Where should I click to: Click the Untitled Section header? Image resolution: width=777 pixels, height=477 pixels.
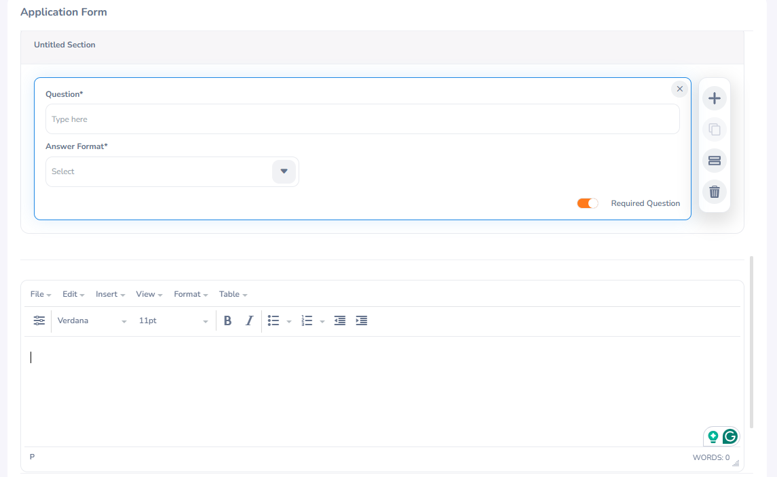pyautogui.click(x=65, y=45)
